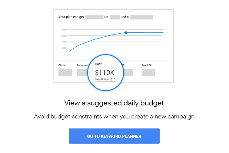Select the gray box under Avg. CPC
The height and width of the screenshot is (153, 229).
148,72
